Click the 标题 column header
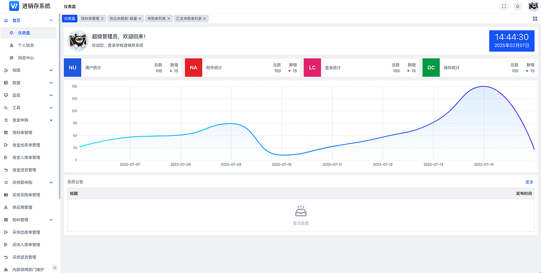Viewport: 541px width, 273px height. pyautogui.click(x=74, y=193)
